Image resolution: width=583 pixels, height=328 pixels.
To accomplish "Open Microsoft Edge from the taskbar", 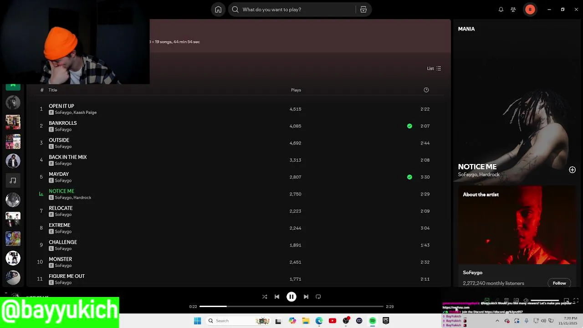I will click(x=319, y=321).
